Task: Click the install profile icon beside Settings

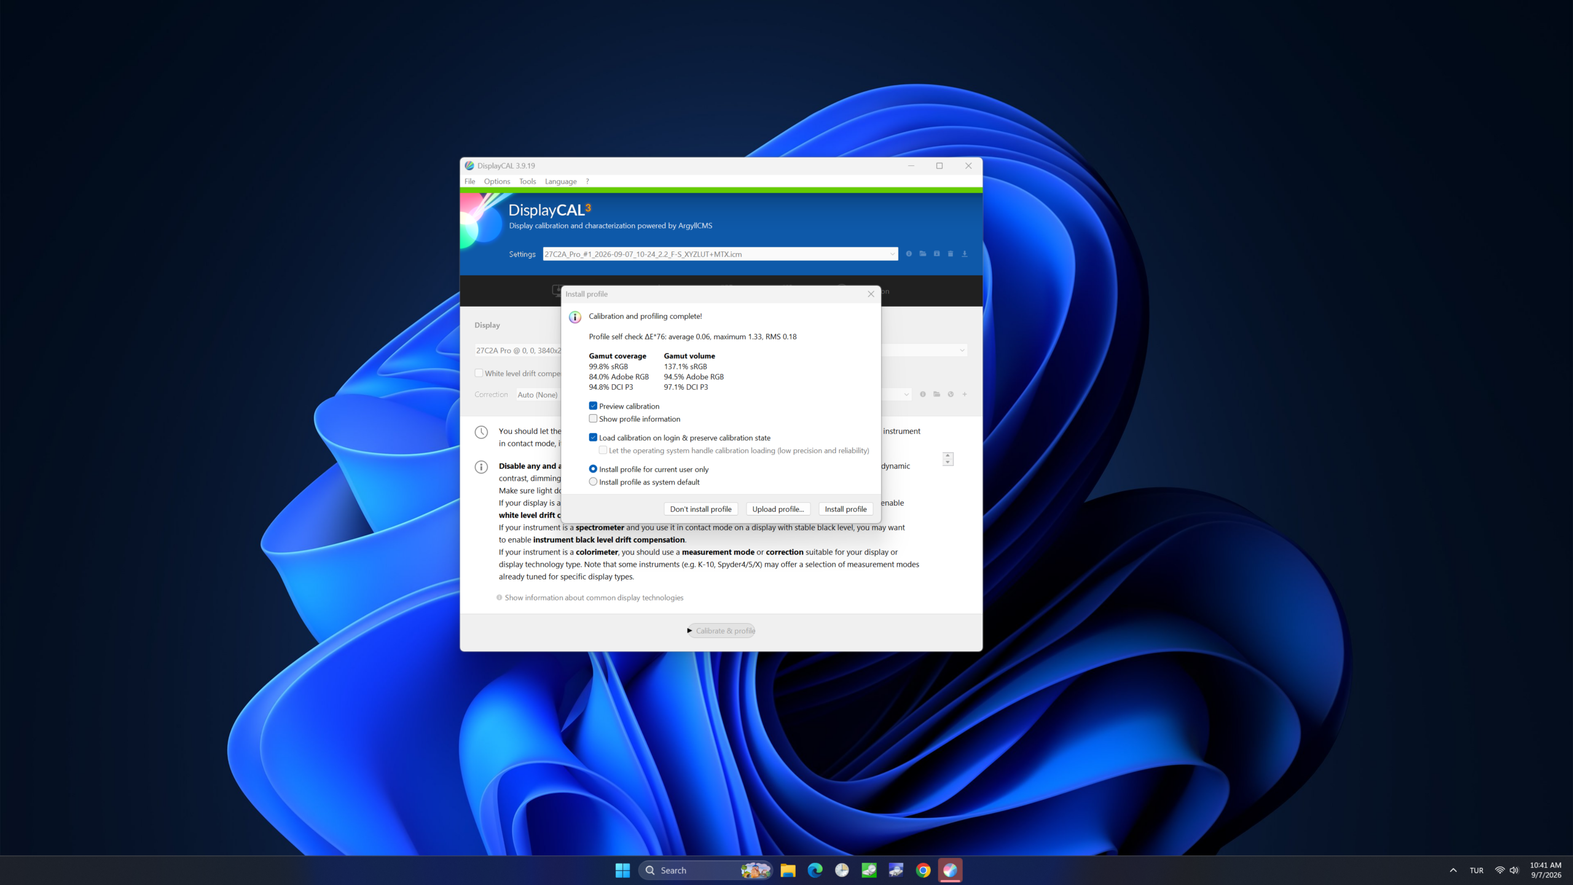Action: click(936, 254)
